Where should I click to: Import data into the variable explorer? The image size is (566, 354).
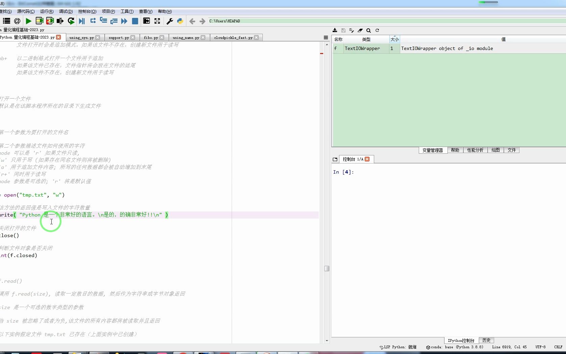(x=335, y=30)
